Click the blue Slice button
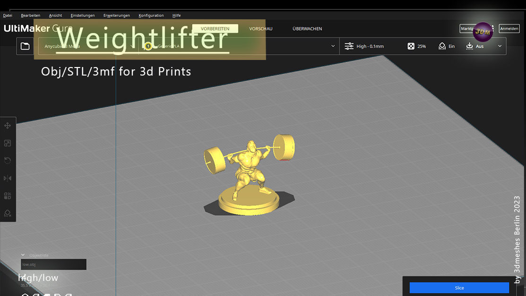 coord(459,288)
